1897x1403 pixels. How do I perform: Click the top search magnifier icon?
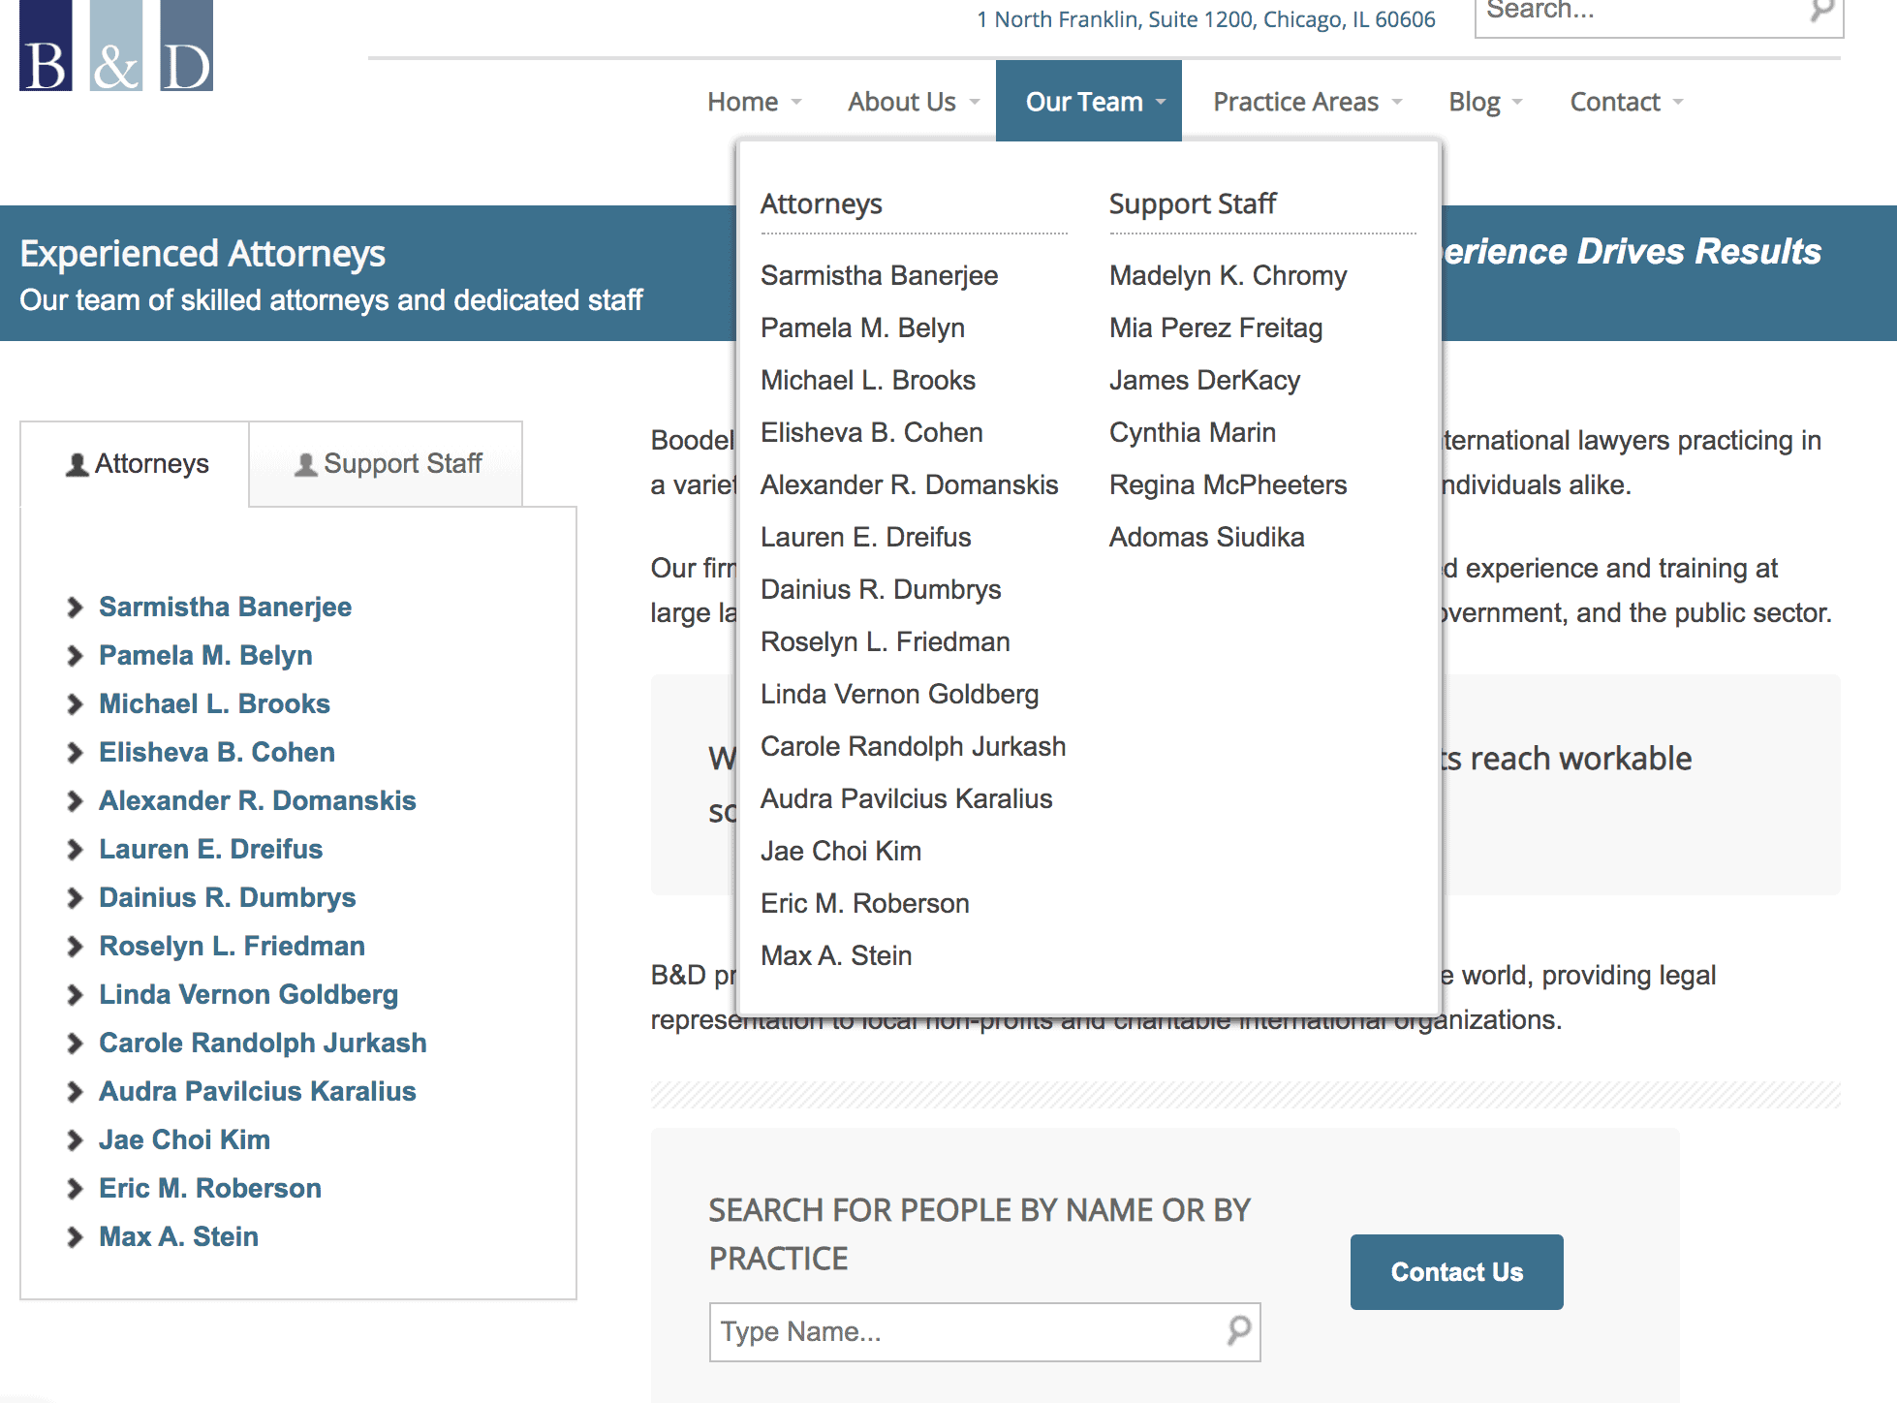pos(1821,12)
